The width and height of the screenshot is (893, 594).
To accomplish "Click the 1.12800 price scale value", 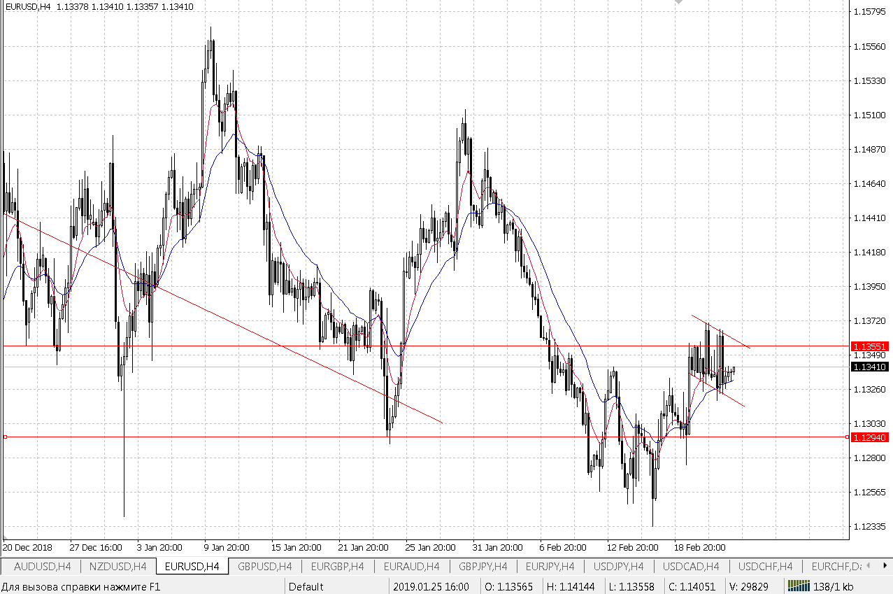I will [871, 458].
